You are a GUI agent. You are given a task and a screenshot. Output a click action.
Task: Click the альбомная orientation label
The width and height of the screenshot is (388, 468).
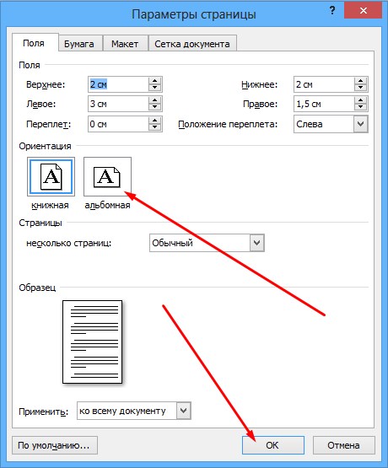coord(107,206)
